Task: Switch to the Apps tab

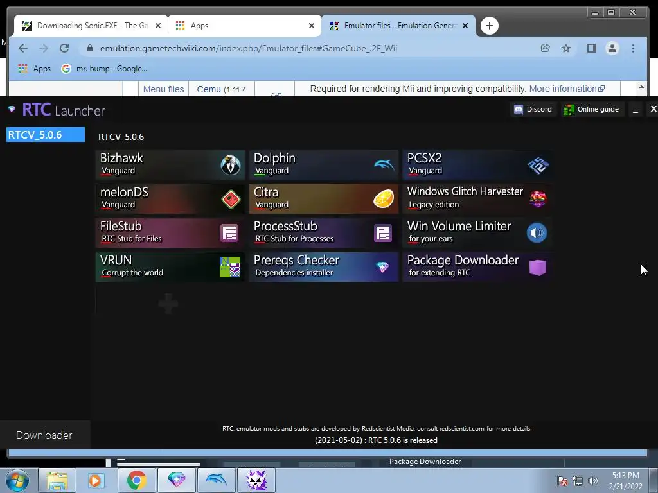Action: [245, 26]
